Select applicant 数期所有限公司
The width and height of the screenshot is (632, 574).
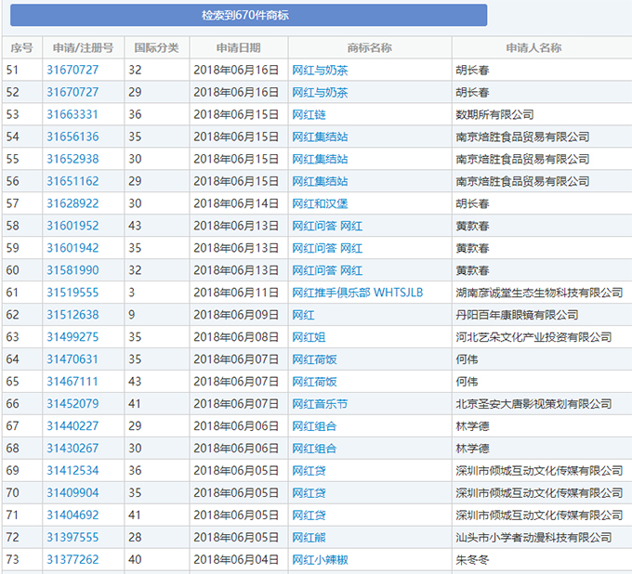pyautogui.click(x=495, y=115)
